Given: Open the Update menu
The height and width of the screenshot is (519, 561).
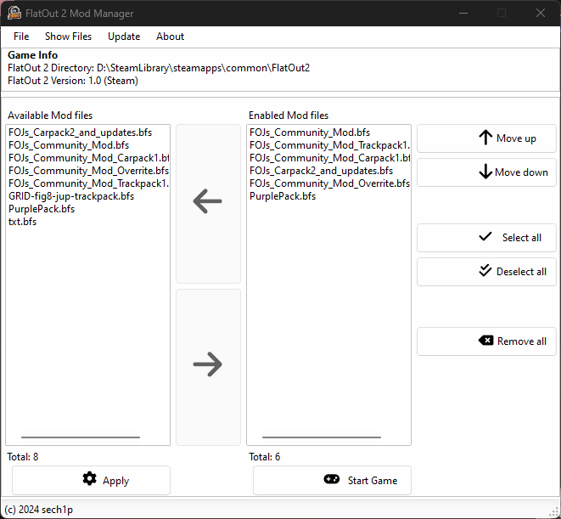Looking at the screenshot, I should (124, 37).
